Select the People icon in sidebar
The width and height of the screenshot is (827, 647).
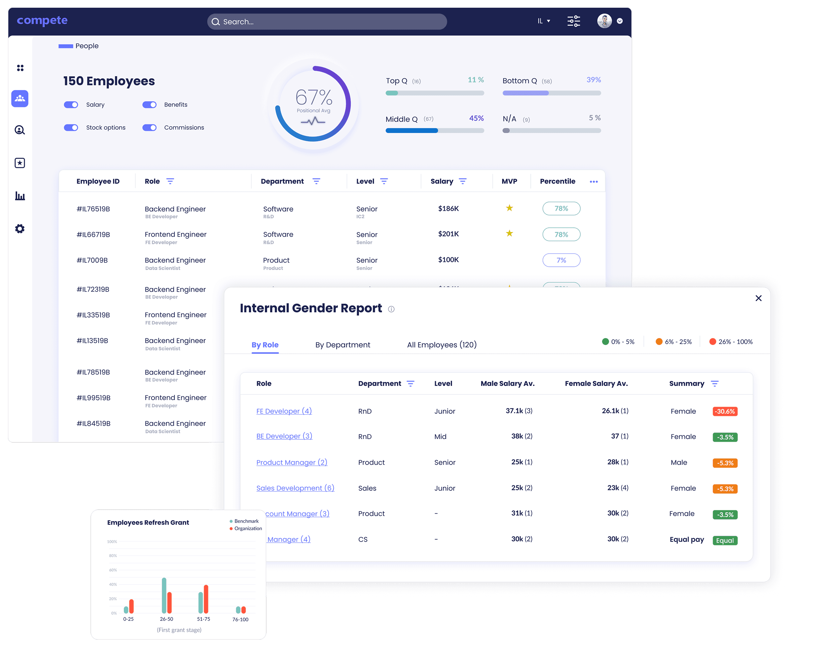tap(20, 98)
